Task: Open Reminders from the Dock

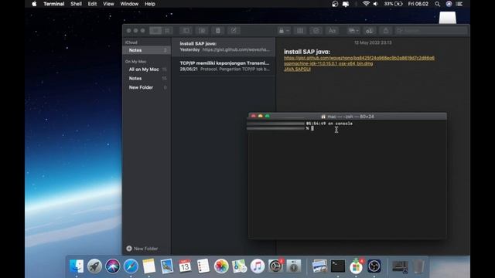Action: [x=203, y=266]
